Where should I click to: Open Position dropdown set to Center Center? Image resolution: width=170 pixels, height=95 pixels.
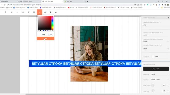160,80
